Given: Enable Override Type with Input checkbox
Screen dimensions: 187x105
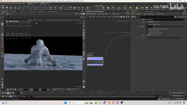Looking at the screenshot, I should (x=147, y=24).
